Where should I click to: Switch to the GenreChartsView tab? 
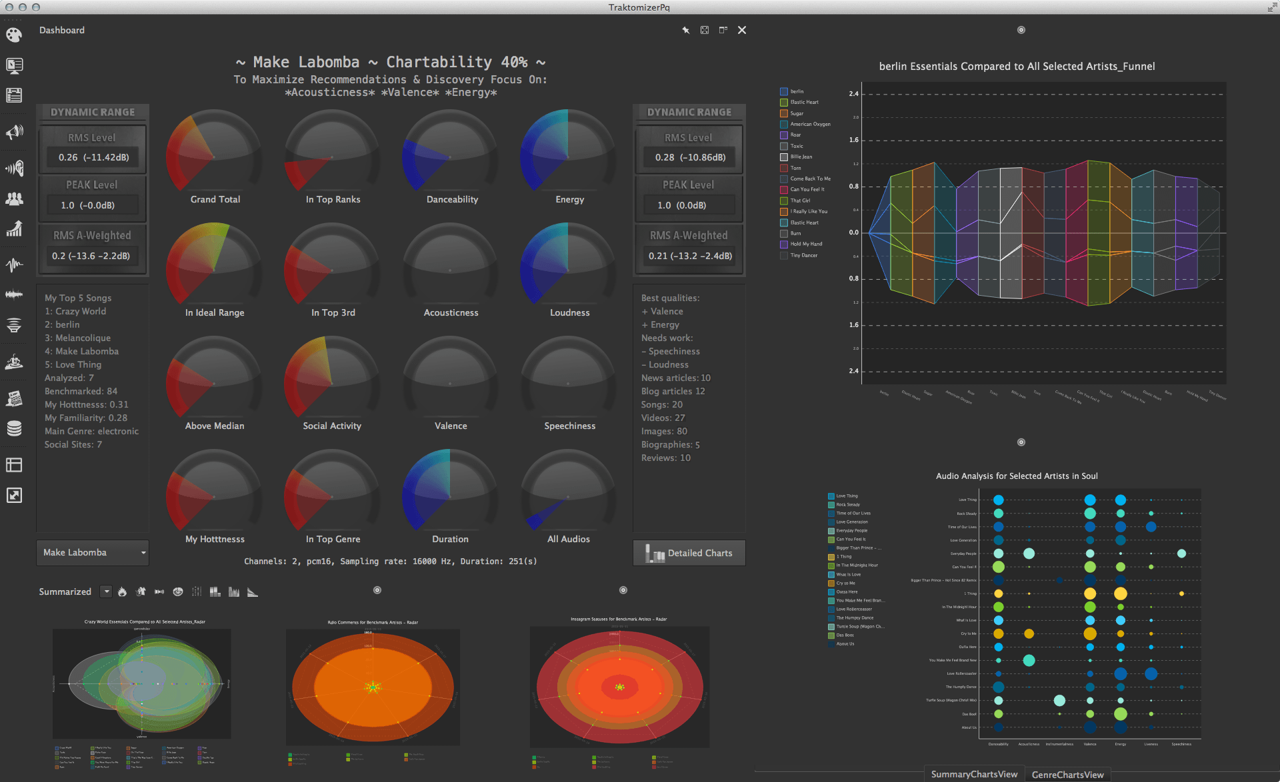coord(1067,774)
